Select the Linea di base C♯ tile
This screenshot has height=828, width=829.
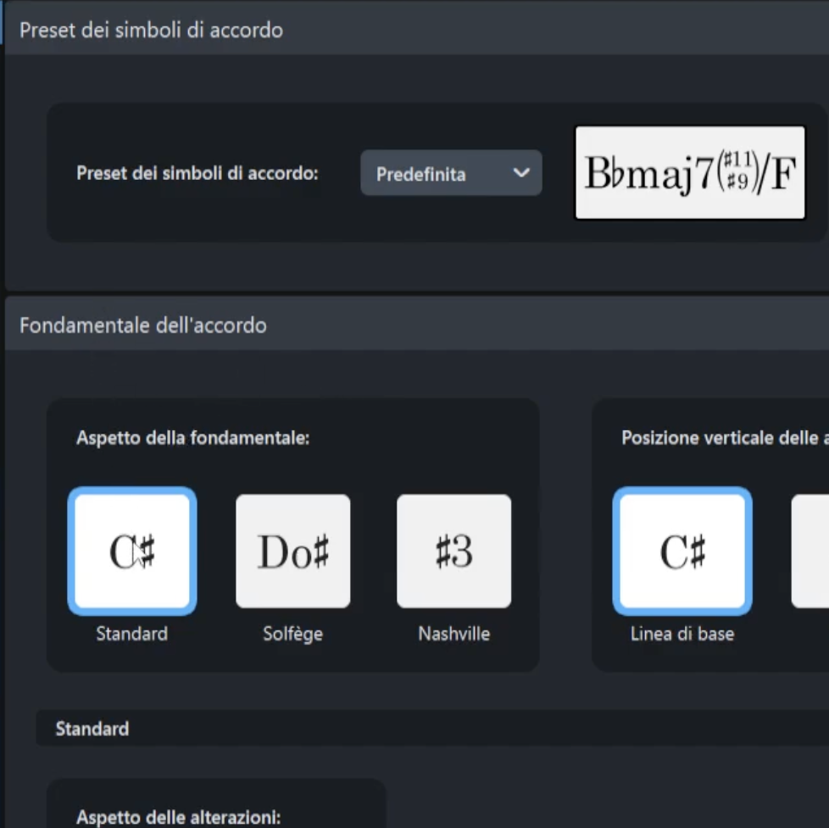click(x=682, y=551)
